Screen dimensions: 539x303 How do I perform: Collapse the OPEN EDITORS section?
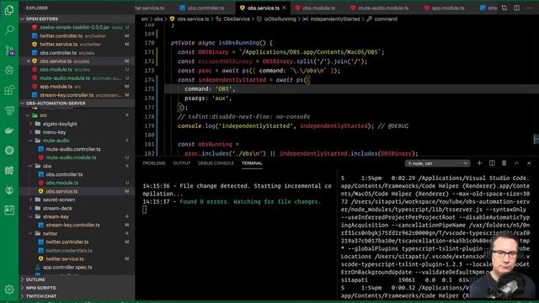pos(77,19)
